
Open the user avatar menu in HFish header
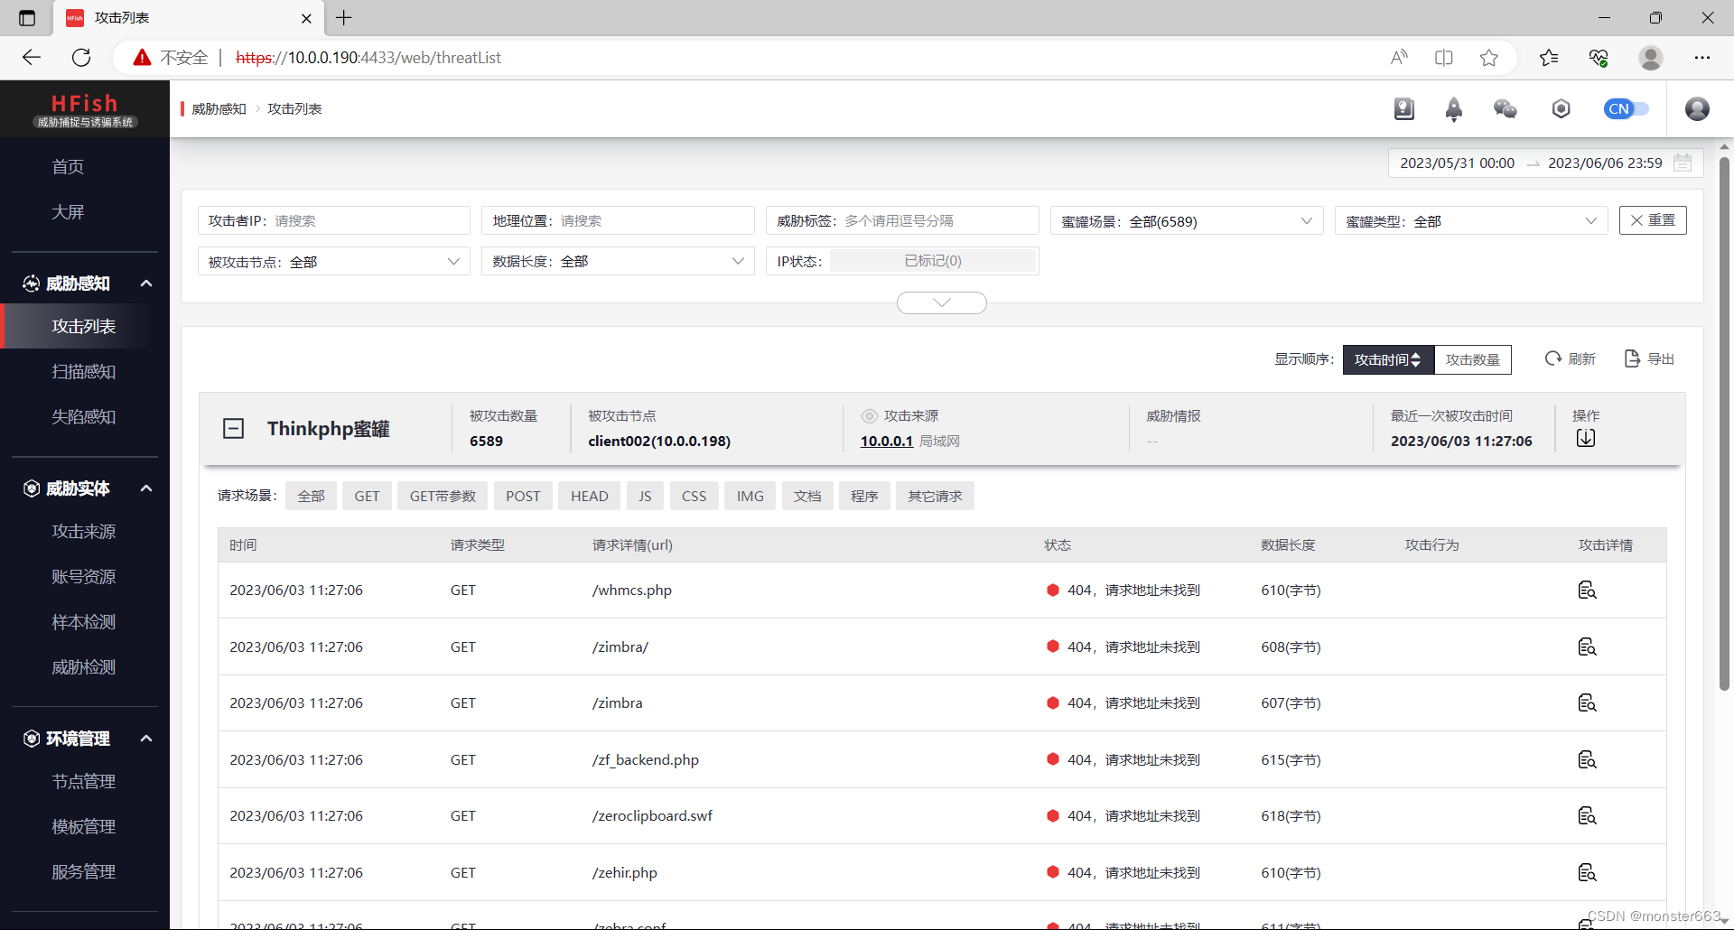[1697, 109]
